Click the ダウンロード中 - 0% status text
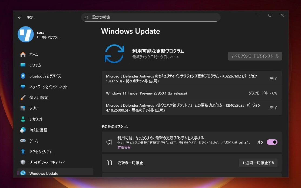The height and width of the screenshot is (188, 301). pos(263,93)
